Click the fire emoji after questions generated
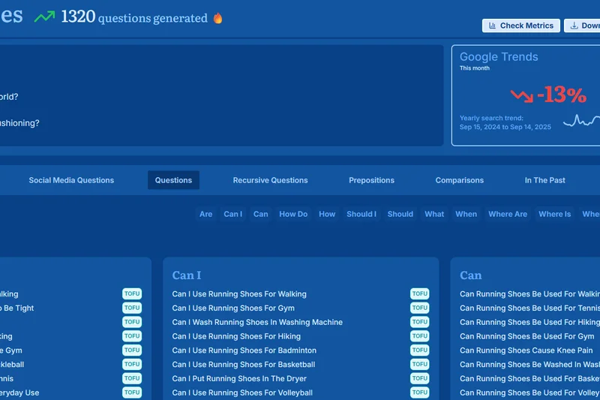The width and height of the screenshot is (600, 400). point(218,18)
